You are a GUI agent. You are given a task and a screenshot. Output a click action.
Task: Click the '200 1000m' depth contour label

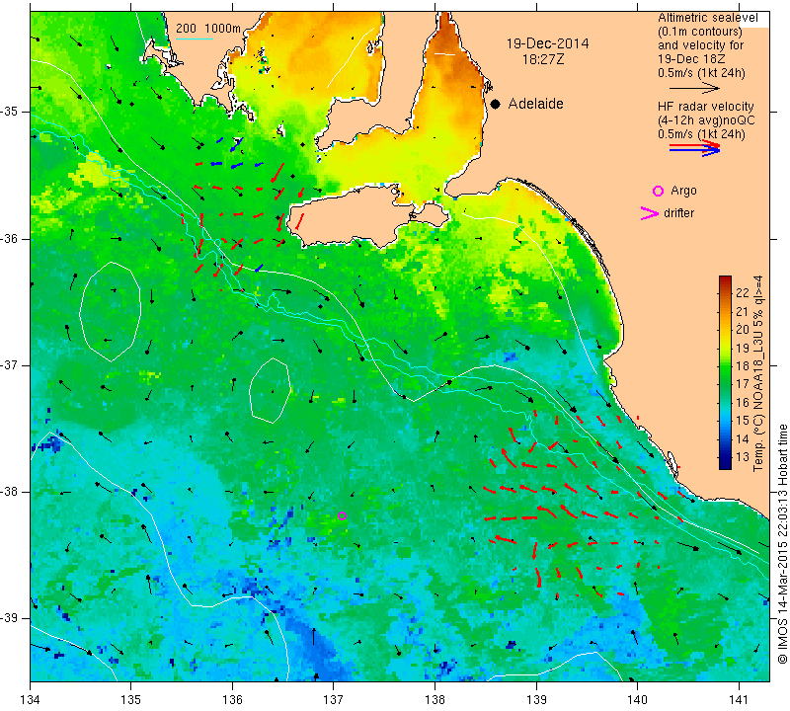click(208, 29)
